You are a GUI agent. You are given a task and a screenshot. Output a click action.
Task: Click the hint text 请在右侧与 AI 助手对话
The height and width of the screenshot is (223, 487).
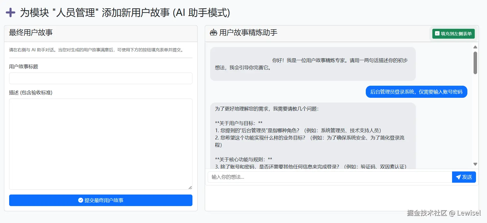click(97, 50)
